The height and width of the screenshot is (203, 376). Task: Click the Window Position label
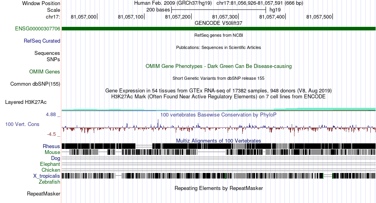41,3
